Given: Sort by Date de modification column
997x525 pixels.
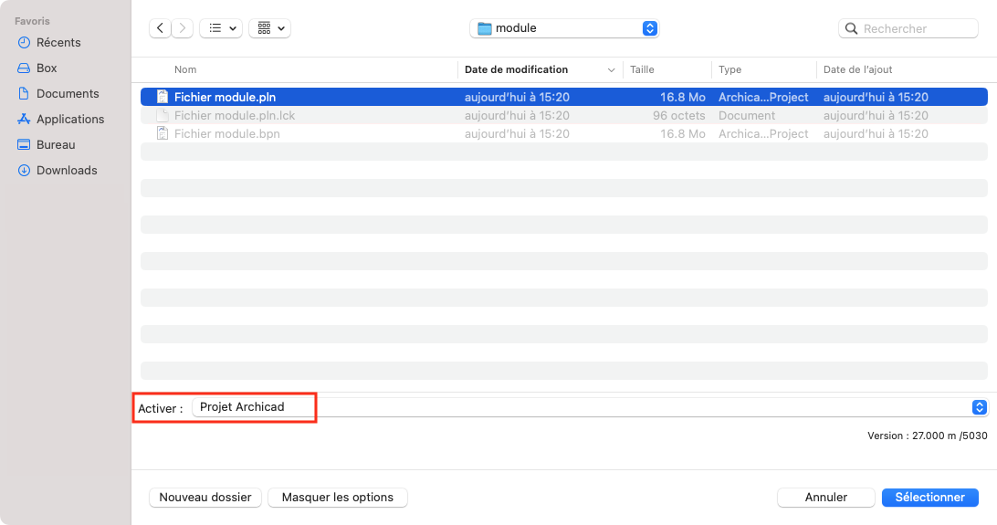Looking at the screenshot, I should [517, 69].
